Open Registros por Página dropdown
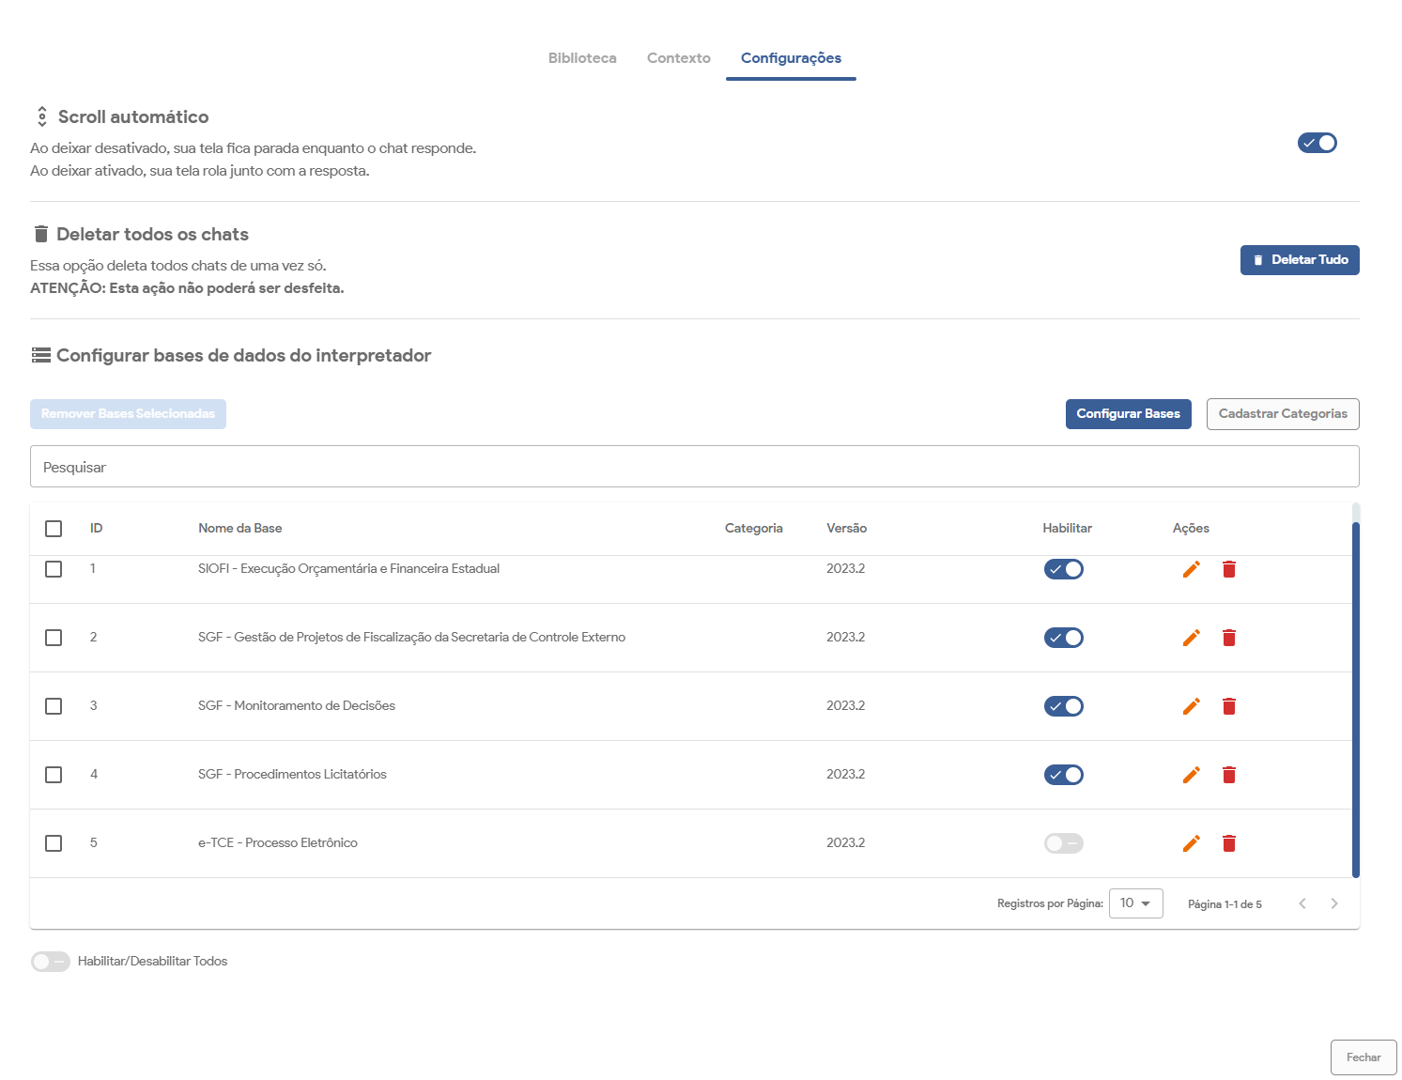Image resolution: width=1402 pixels, height=1080 pixels. (1135, 903)
